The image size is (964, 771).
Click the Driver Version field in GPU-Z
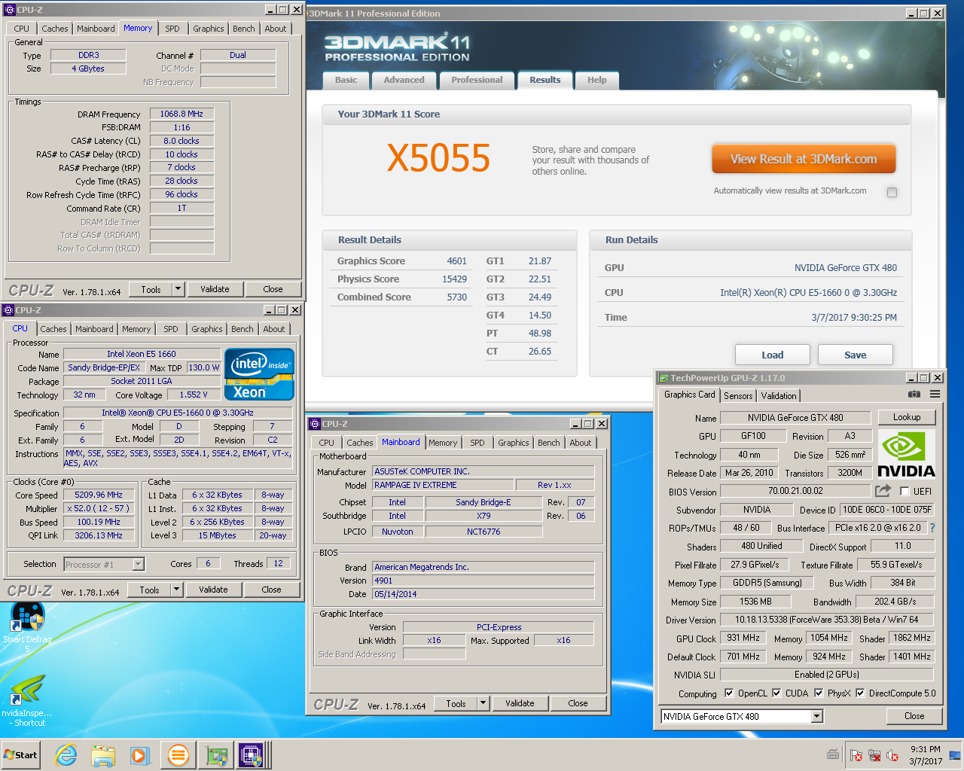pos(826,620)
